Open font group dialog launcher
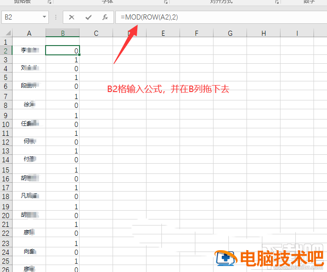The width and height of the screenshot is (327, 272). [x=166, y=2]
